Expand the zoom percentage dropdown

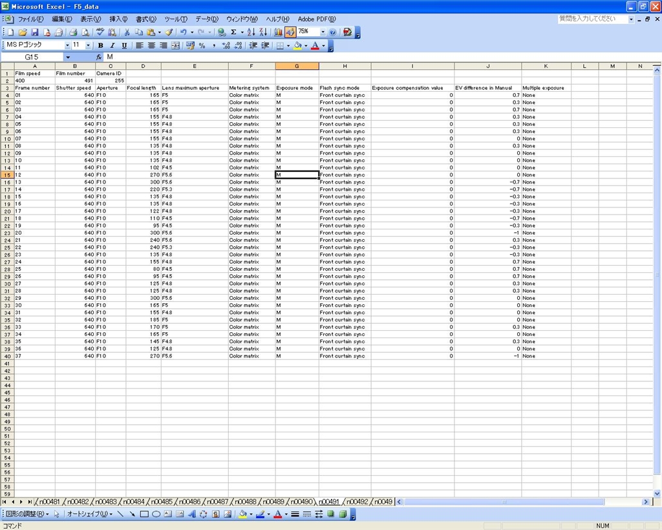click(323, 32)
